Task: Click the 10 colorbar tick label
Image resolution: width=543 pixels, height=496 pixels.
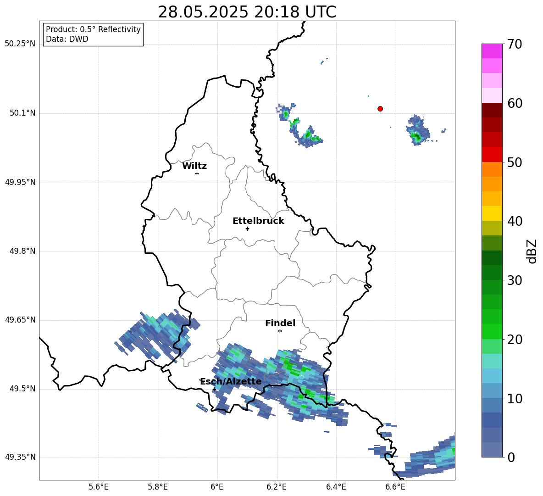Action: pyautogui.click(x=515, y=398)
